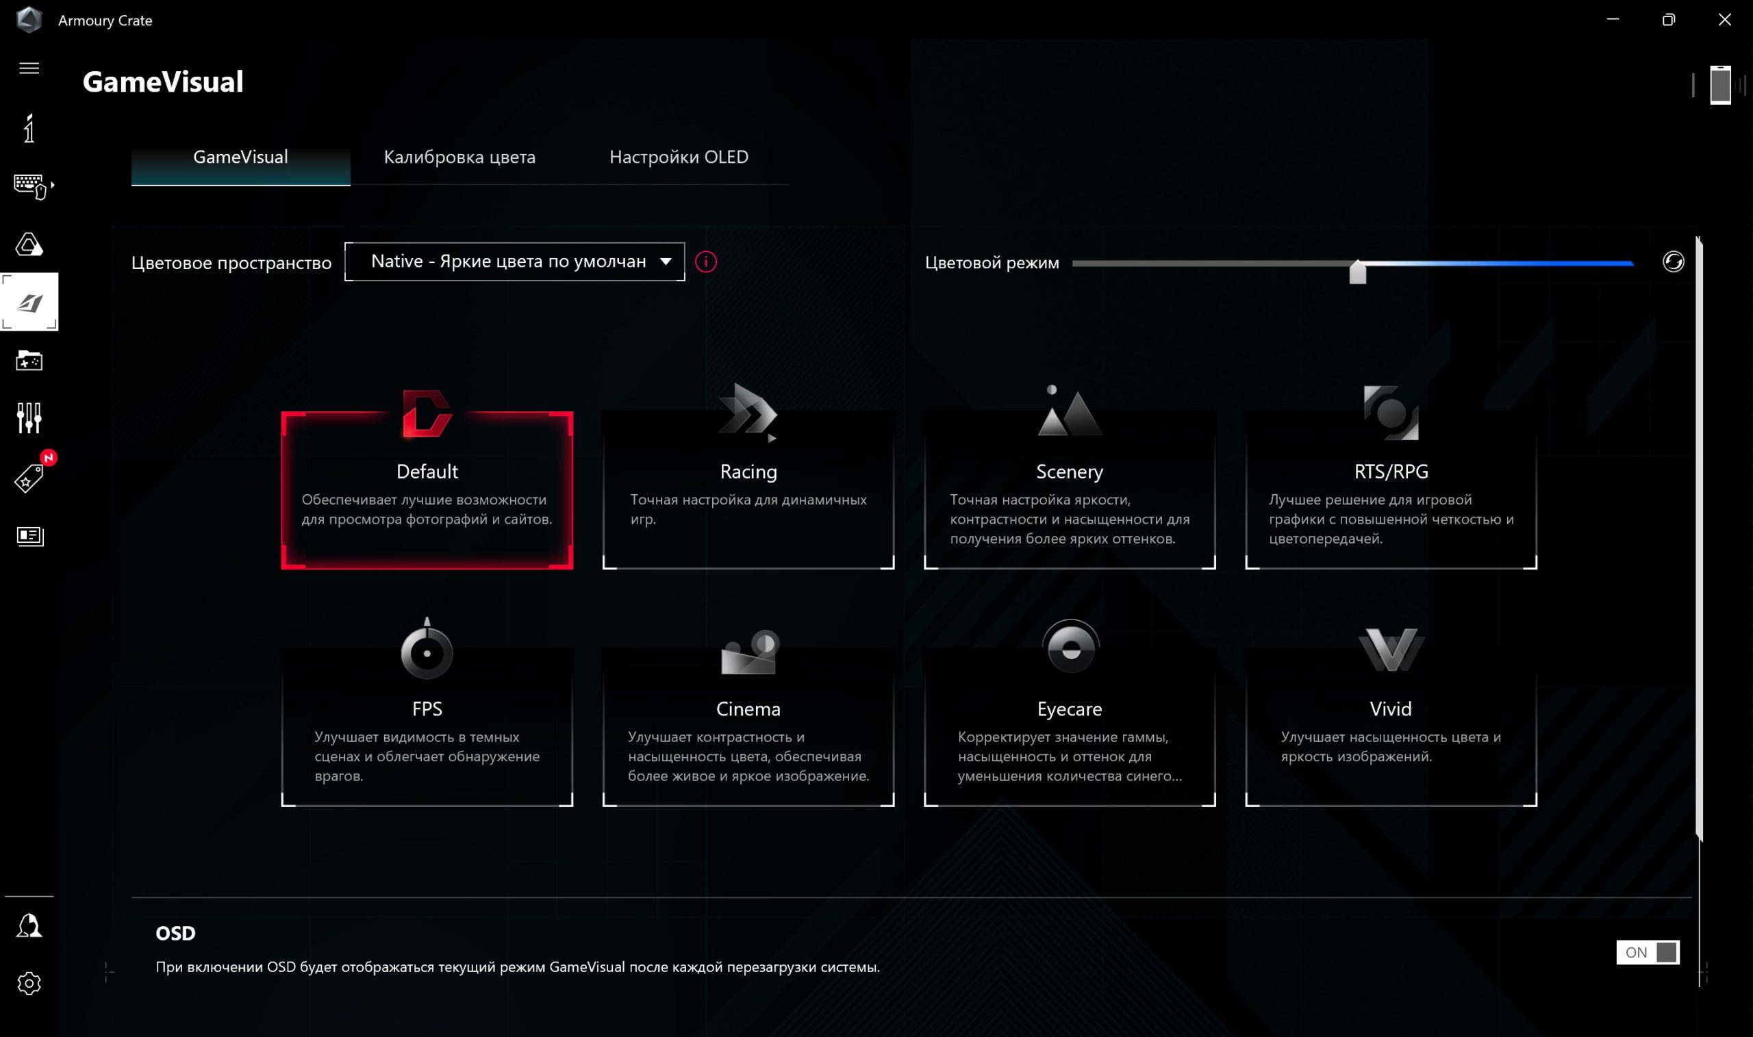Image resolution: width=1753 pixels, height=1037 pixels.
Task: Click the Cinema mode description text
Action: click(748, 756)
